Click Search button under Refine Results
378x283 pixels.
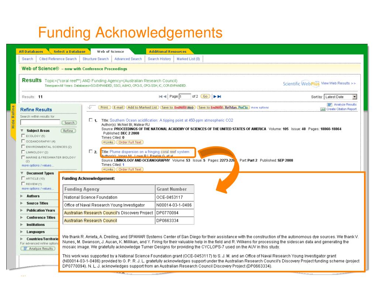pyautogui.click(x=69, y=123)
